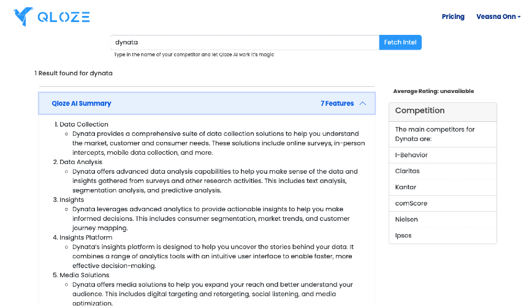Focus the competitor search field containing dynata
This screenshot has height=306, width=529.
(245, 42)
